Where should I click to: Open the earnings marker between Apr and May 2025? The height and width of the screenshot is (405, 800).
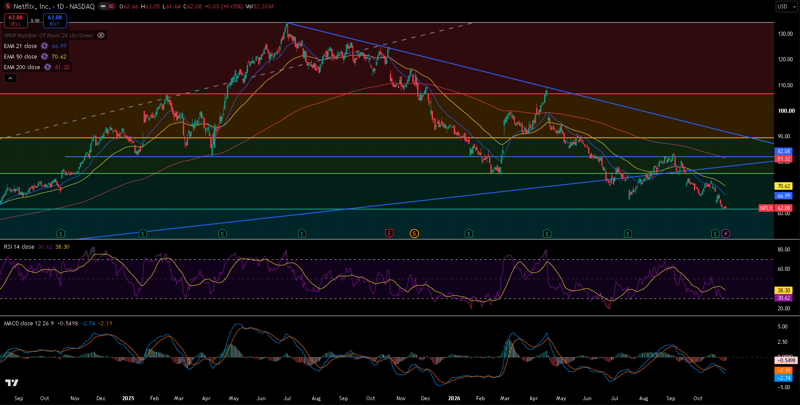tap(222, 233)
